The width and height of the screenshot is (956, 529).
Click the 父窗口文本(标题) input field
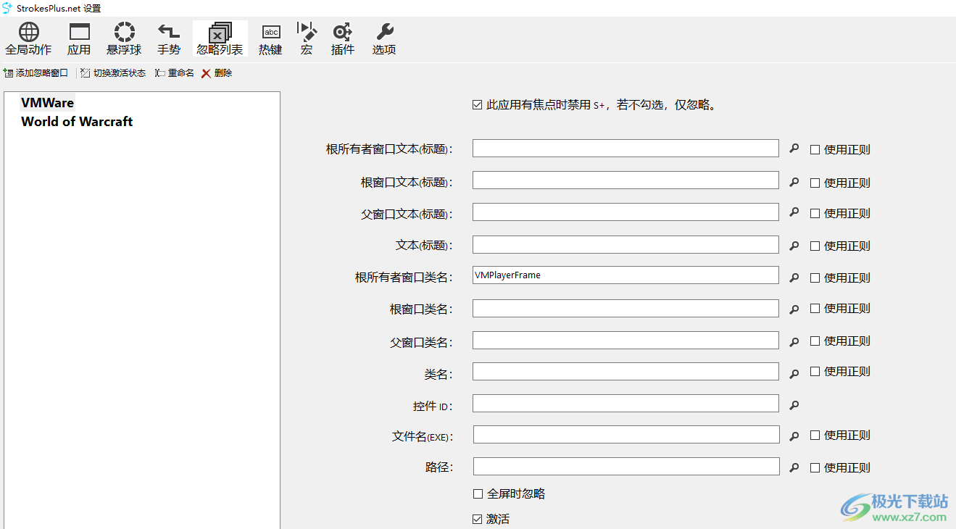tap(625, 212)
